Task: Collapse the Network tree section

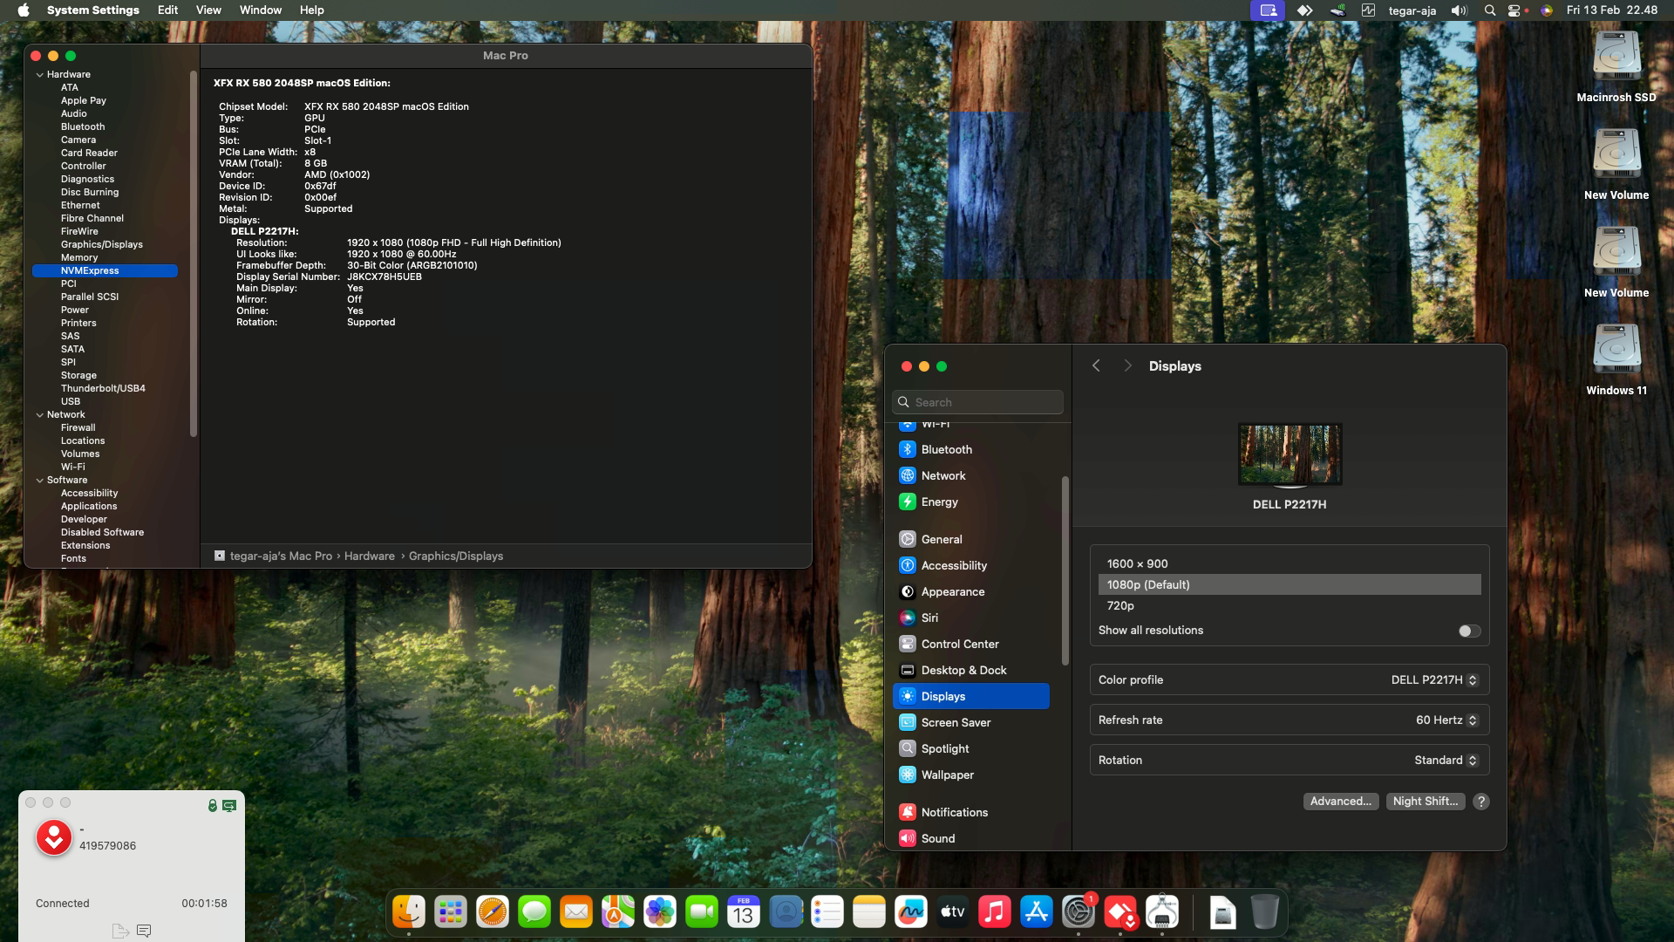Action: pyautogui.click(x=40, y=415)
